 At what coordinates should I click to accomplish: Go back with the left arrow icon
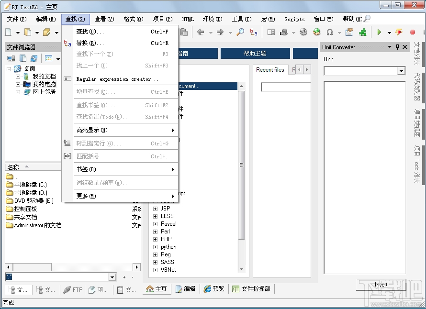pyautogui.click(x=201, y=33)
